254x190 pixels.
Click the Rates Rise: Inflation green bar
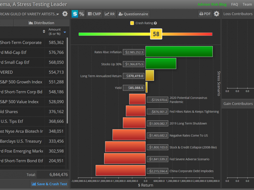[179, 52]
